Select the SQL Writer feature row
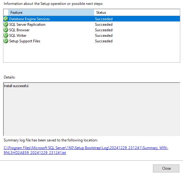Image resolution: width=183 pixels, height=173 pixels. tap(92, 35)
